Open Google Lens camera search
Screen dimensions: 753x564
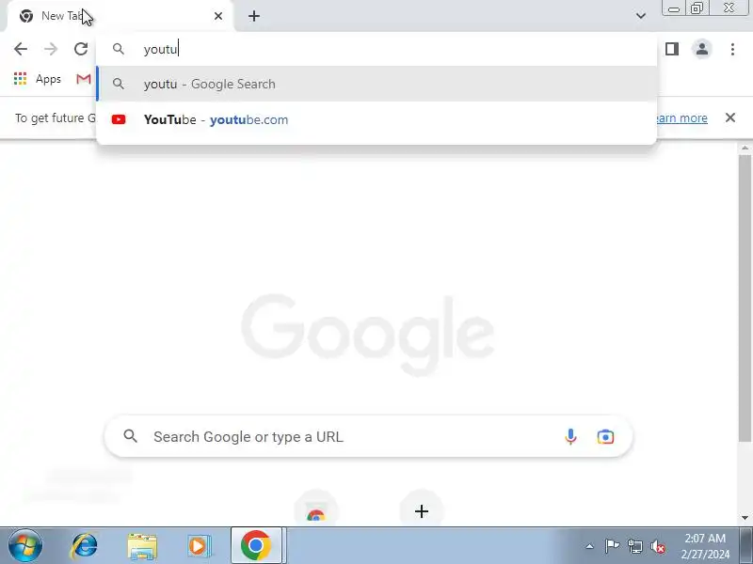click(x=605, y=437)
